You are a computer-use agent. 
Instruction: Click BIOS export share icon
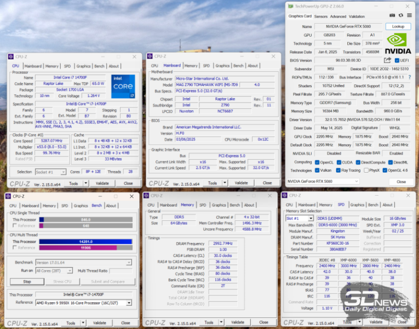tap(388, 60)
